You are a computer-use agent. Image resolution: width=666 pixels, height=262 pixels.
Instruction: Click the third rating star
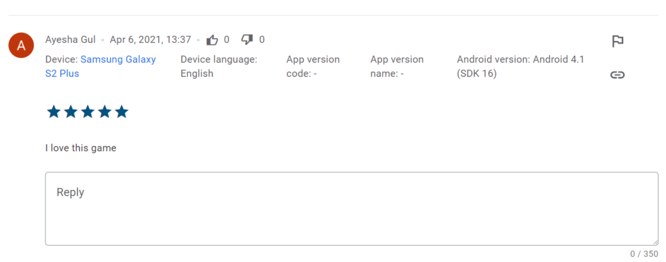click(88, 112)
